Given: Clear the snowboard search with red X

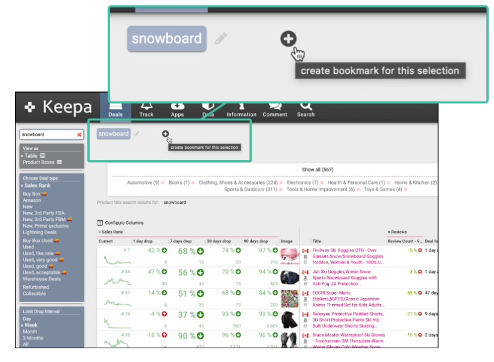Looking at the screenshot, I should pyautogui.click(x=80, y=134).
